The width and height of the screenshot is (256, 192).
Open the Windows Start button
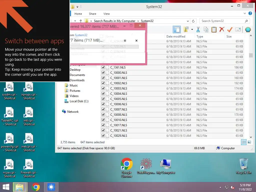tap(6, 187)
